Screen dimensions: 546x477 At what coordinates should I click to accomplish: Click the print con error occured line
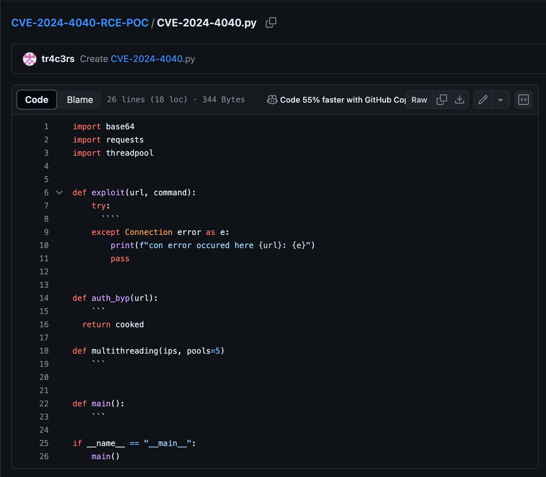(212, 245)
